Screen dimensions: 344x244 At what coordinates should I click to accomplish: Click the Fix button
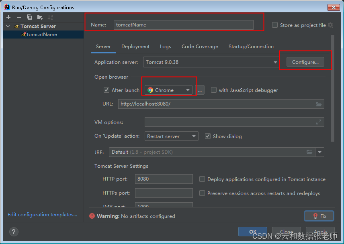point(319,216)
